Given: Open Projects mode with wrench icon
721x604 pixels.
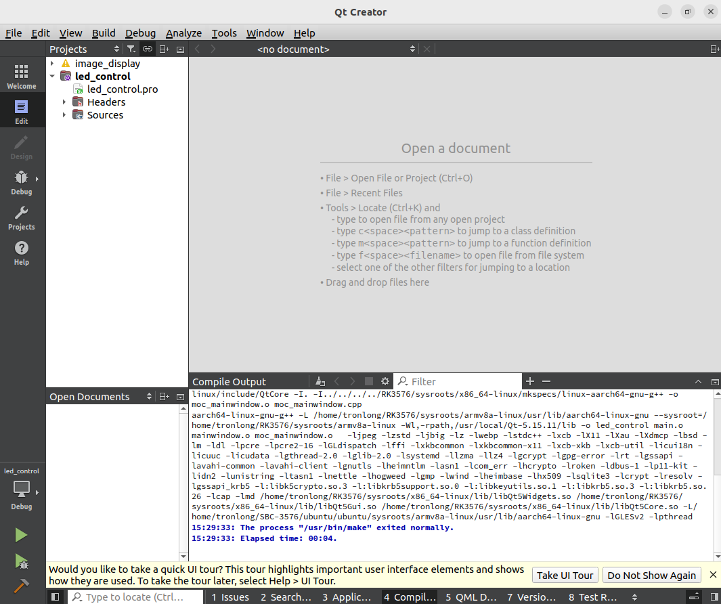Looking at the screenshot, I should point(22,218).
